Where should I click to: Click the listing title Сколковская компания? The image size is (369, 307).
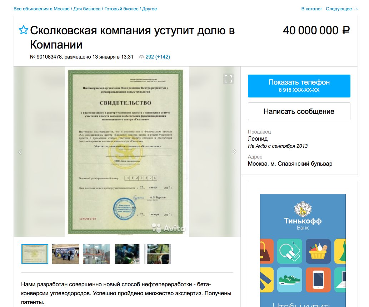click(132, 37)
